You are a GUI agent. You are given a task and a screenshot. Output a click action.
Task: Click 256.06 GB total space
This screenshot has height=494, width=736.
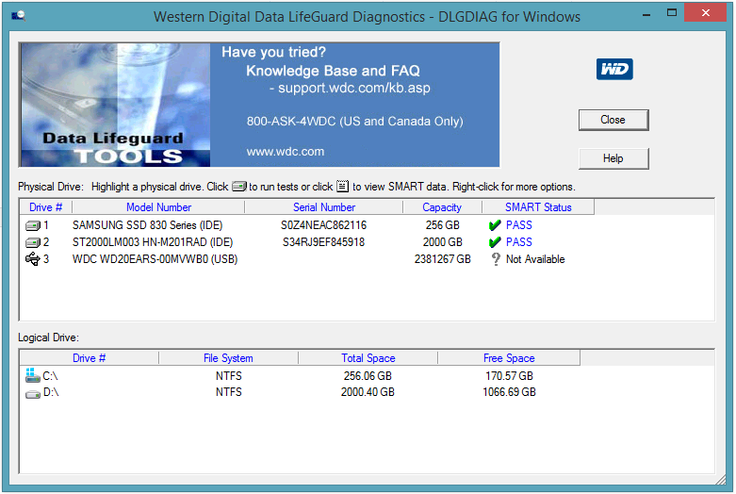[368, 376]
